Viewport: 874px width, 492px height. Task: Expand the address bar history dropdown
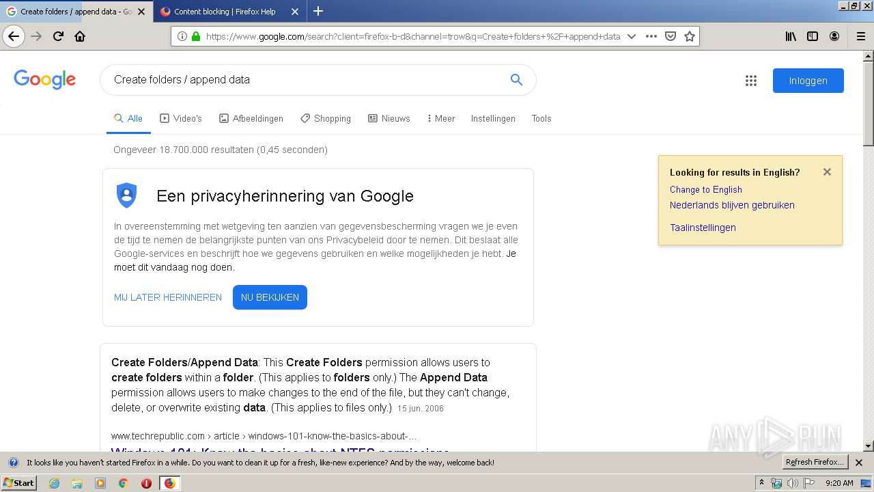point(632,36)
